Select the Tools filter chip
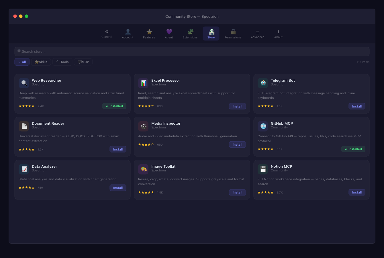This screenshot has width=384, height=258. pos(62,62)
